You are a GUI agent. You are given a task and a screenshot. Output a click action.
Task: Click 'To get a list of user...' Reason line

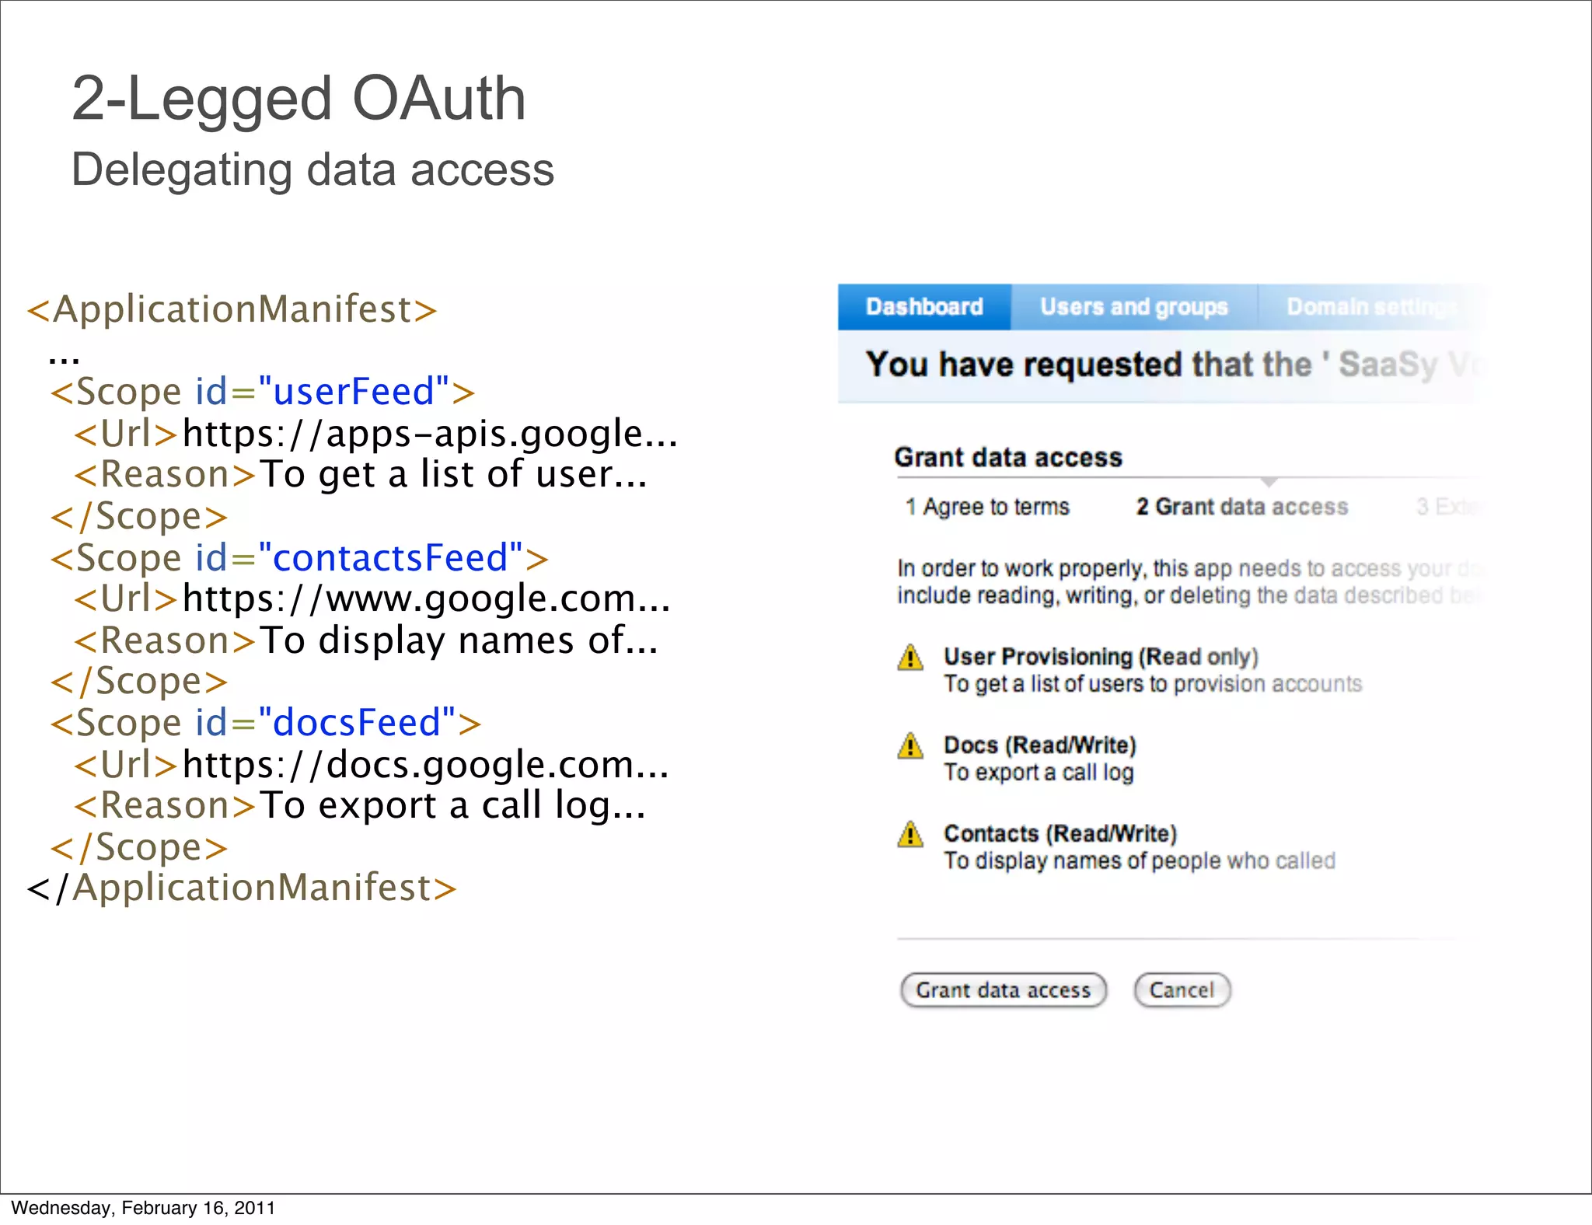click(360, 474)
